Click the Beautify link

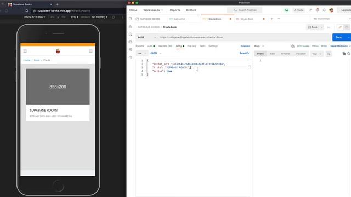[x=244, y=53]
